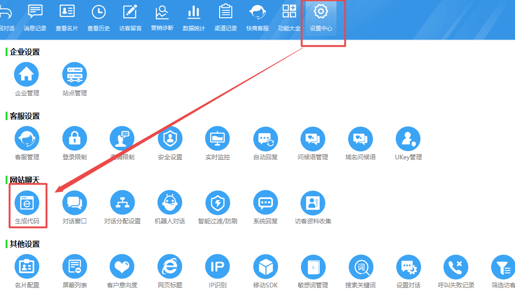Open 实时监控 real-time monitoring

[217, 139]
